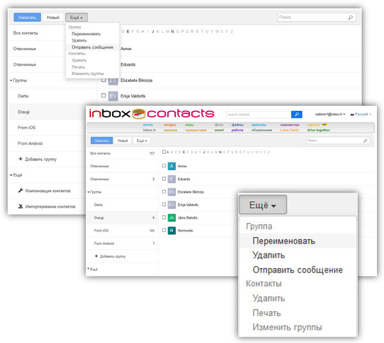Image resolution: width=384 pixels, height=343 pixels.
Task: Click the Написать button in inbox contacts window
Action: (102, 140)
